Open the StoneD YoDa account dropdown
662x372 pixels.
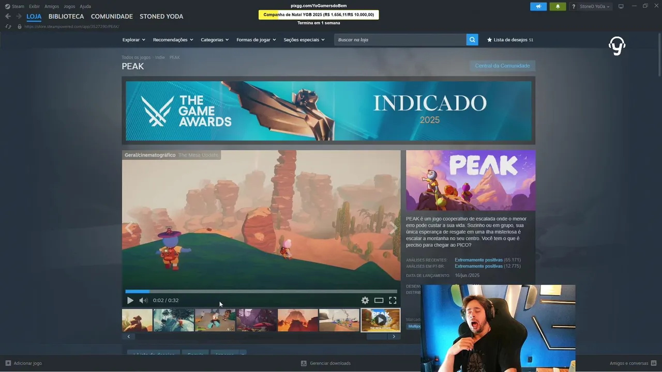[594, 7]
